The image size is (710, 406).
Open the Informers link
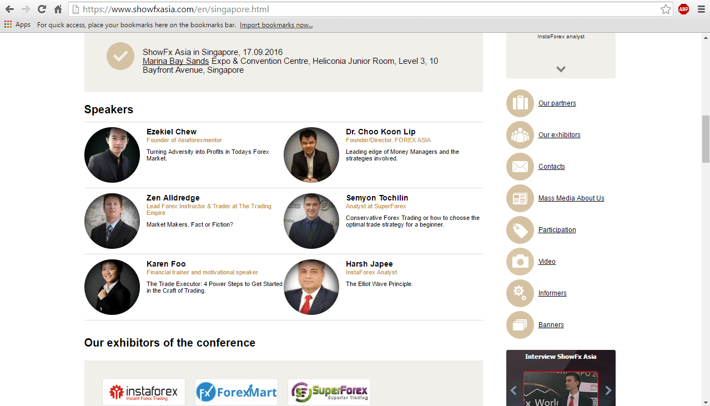[552, 293]
